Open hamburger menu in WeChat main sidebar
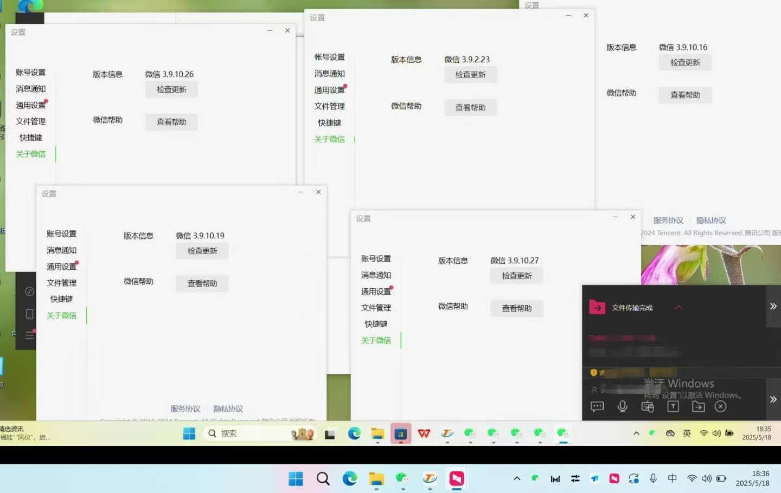Screen dimensions: 781x493 tap(30, 335)
